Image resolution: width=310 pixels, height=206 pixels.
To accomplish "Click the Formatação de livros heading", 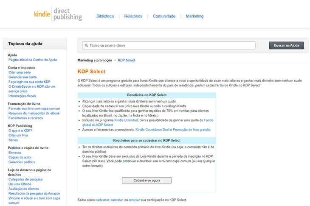I will pyautogui.click(x=24, y=104).
